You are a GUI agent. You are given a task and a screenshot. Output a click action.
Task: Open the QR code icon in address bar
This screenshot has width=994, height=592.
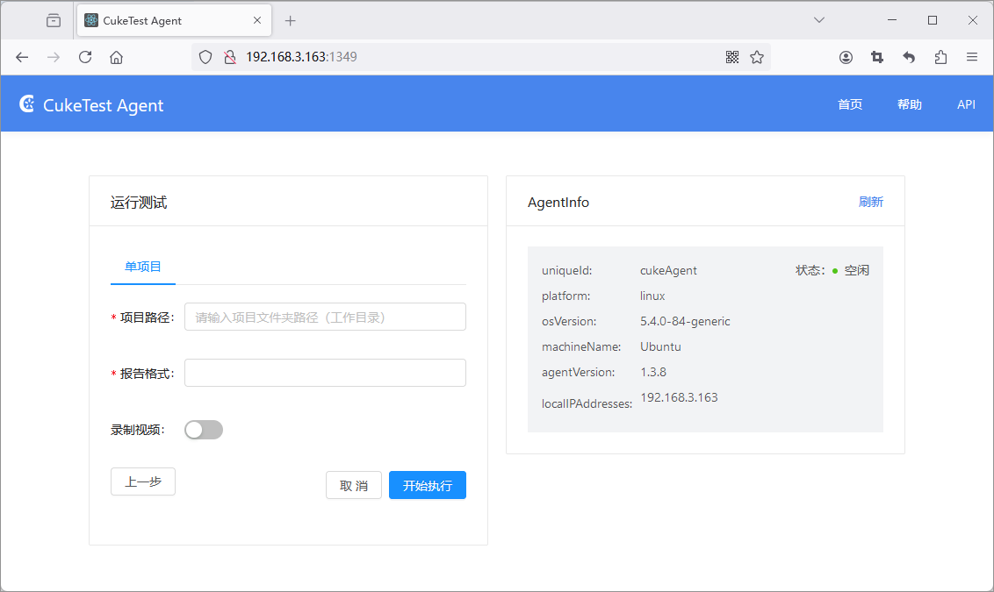click(x=732, y=58)
